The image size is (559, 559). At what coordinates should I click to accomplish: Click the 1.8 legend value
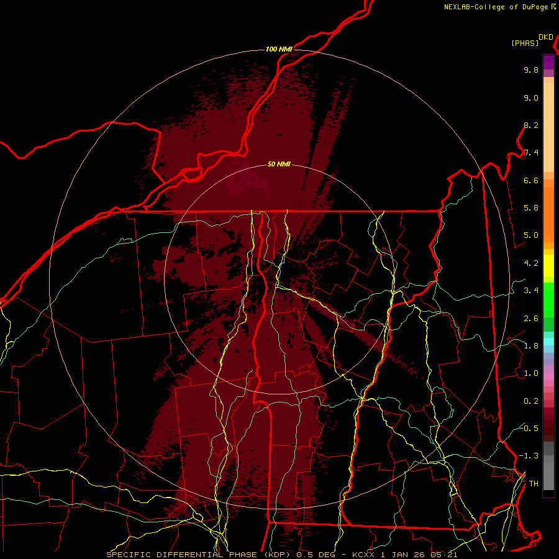531,346
